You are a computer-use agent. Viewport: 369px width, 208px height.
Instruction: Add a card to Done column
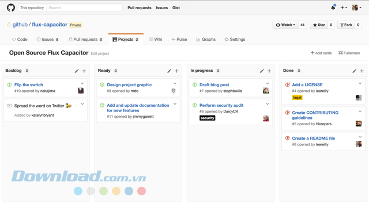(362, 71)
